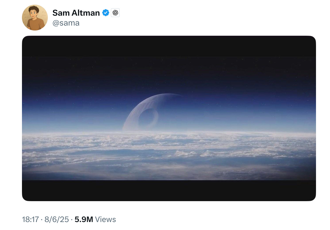This screenshot has width=330, height=230.
Task: Click the word Views beside 5.9M
Action: point(106,219)
